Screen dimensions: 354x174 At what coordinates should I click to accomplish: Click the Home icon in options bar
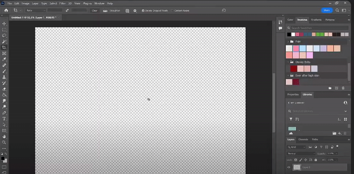pos(6,10)
